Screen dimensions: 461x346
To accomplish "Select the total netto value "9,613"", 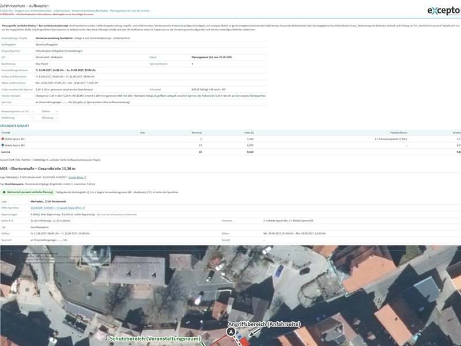I will 250,152.
